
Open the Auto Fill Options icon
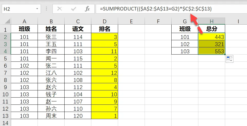pyautogui.click(x=229, y=59)
